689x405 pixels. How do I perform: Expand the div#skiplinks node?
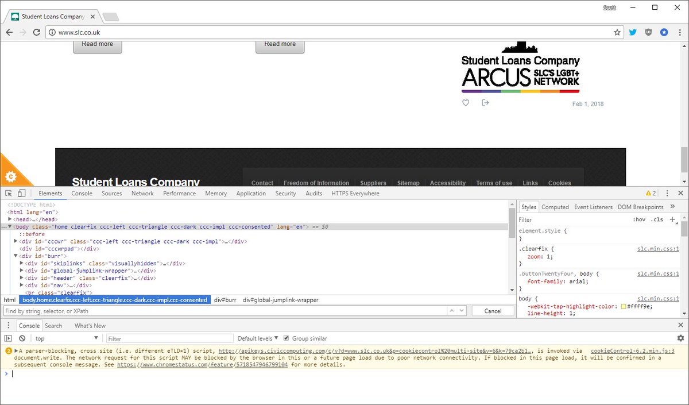pos(22,263)
